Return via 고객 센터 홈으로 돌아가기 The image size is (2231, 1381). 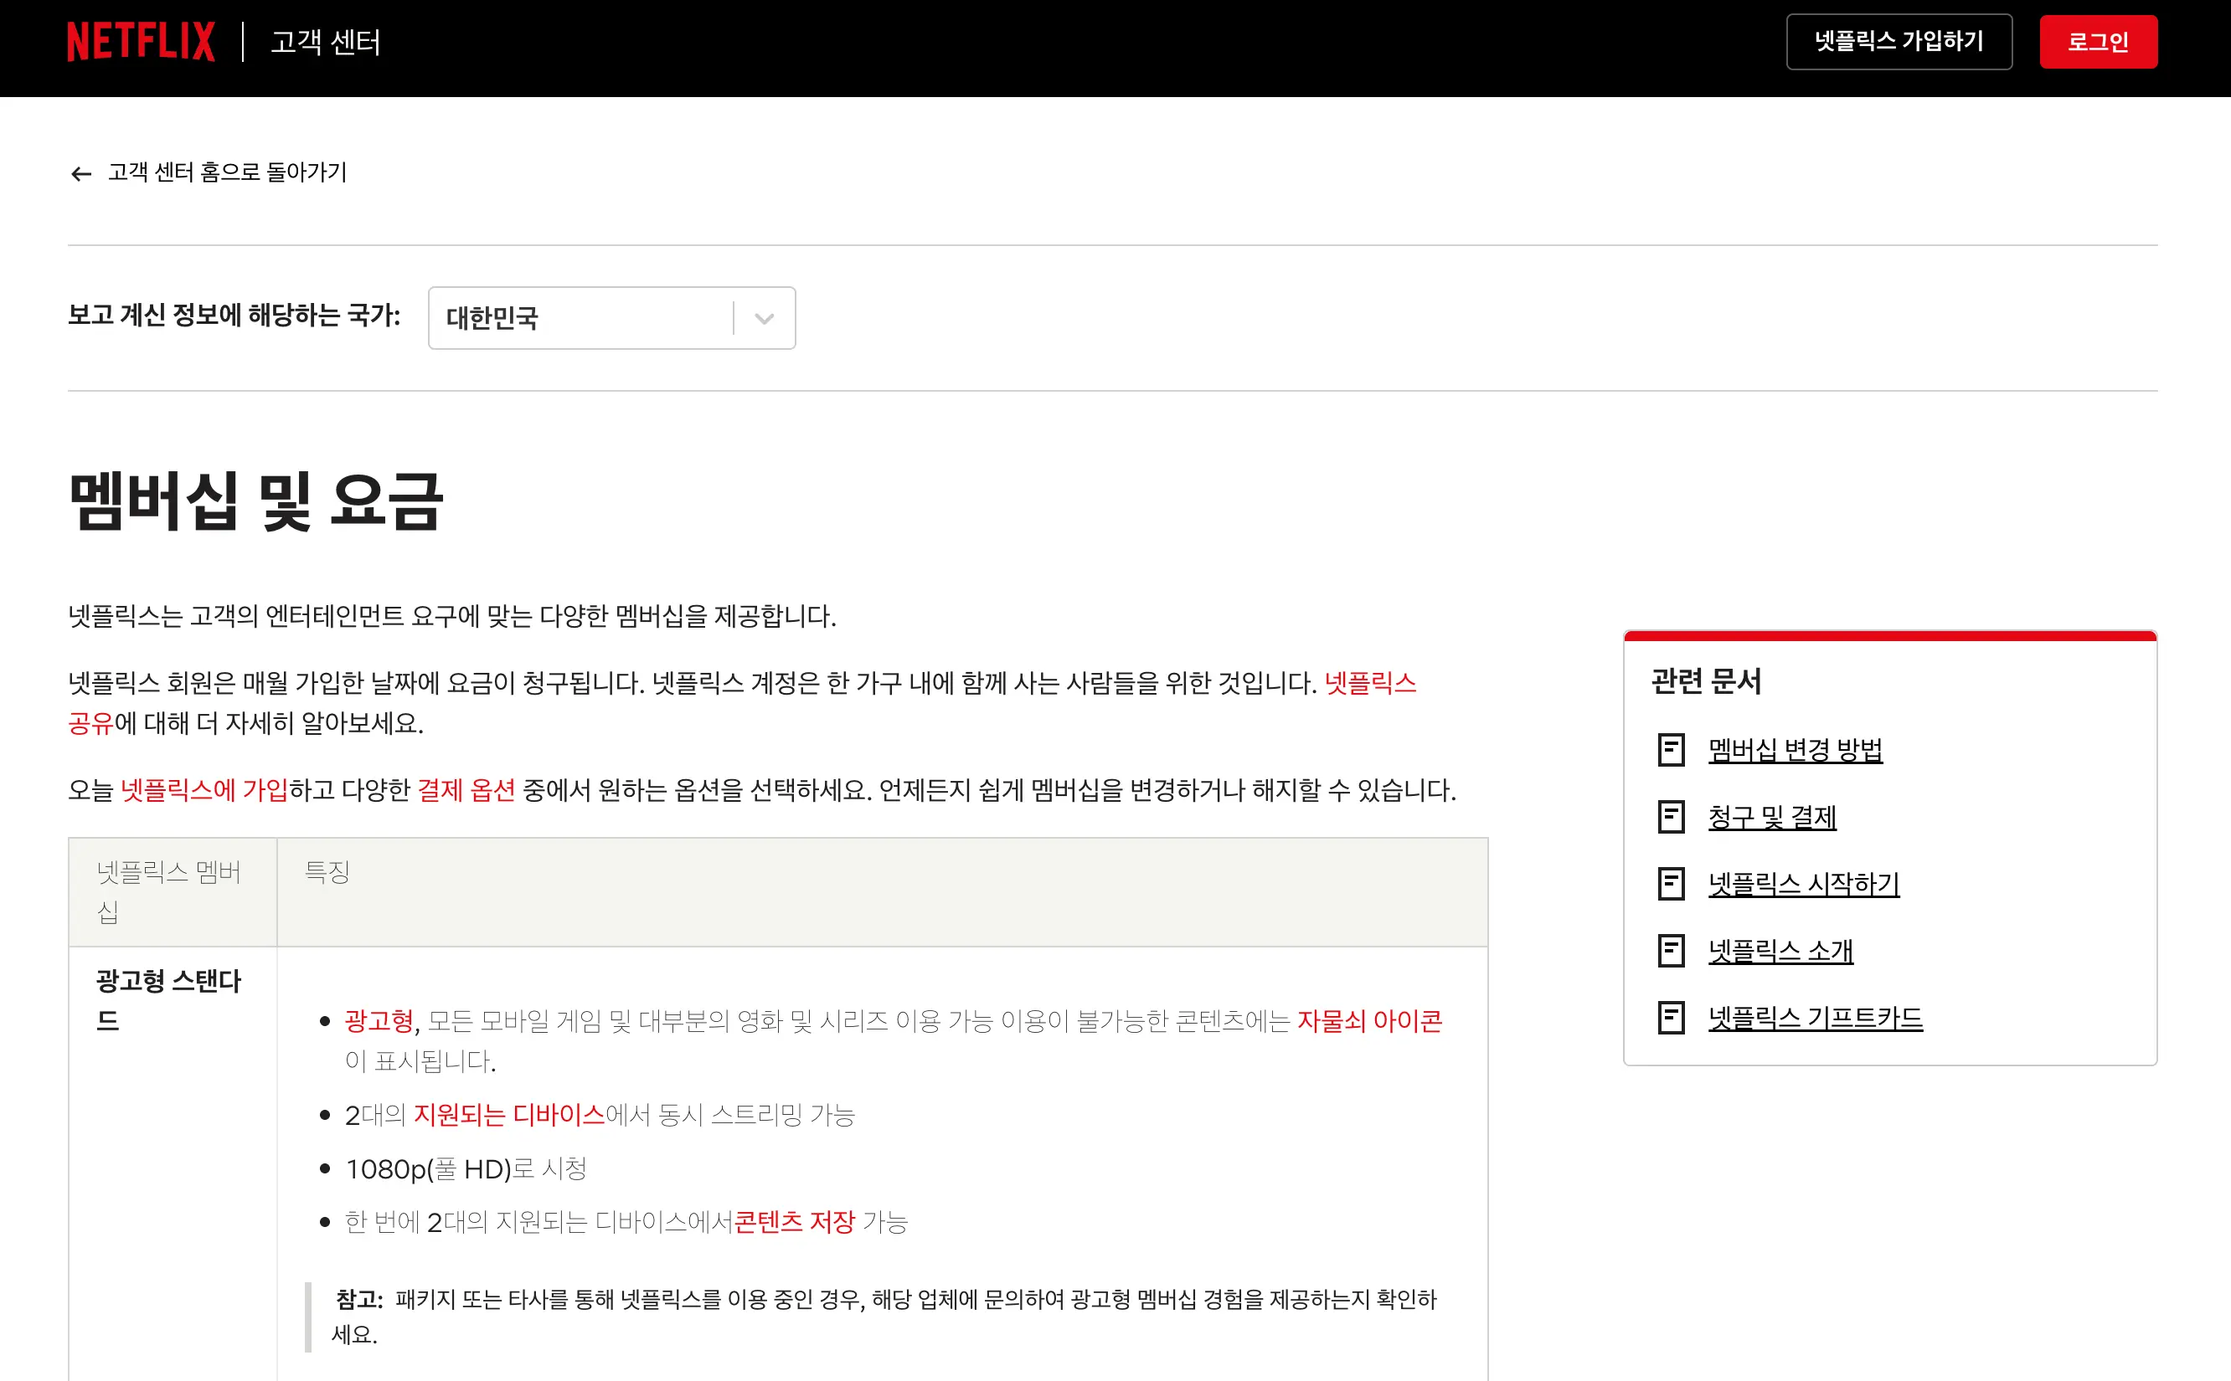(227, 172)
